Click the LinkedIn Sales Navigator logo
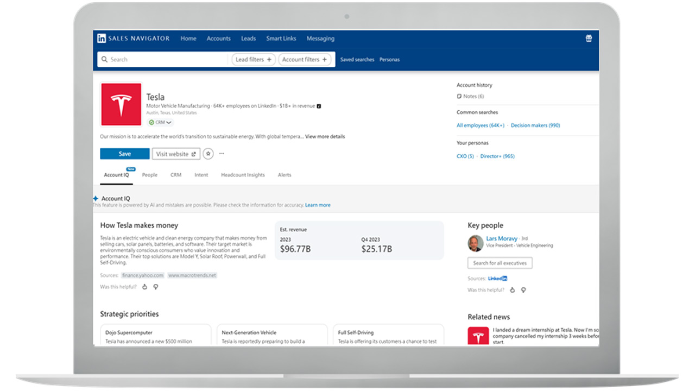The height and width of the screenshot is (391, 695). 134,39
